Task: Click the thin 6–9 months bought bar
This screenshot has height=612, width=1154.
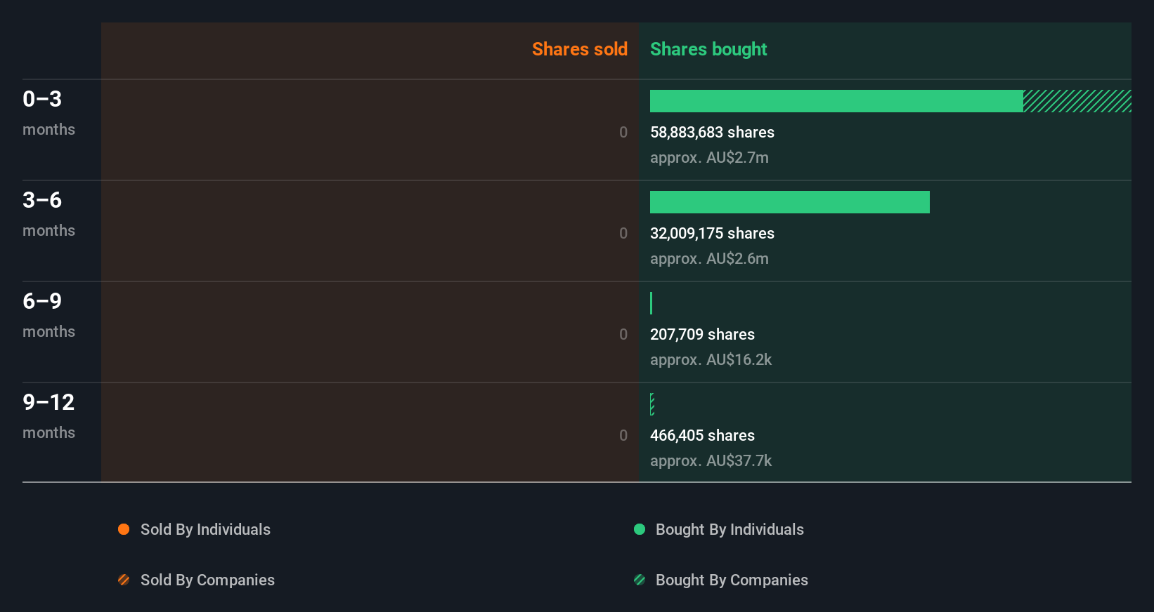Action: [x=651, y=303]
